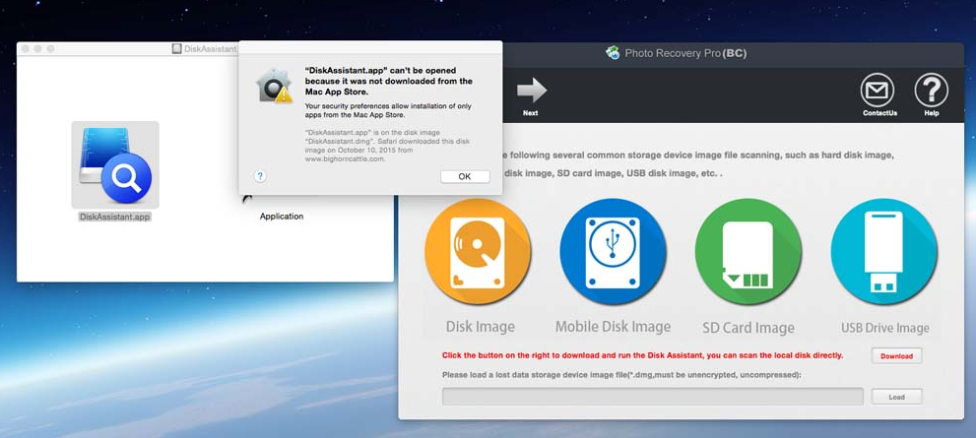Click the security warning icon in the alert

[274, 86]
